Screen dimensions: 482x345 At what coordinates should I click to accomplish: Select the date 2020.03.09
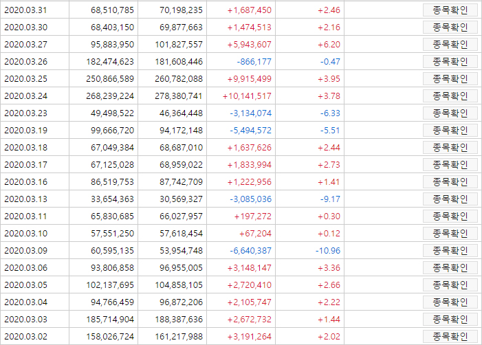click(x=26, y=251)
